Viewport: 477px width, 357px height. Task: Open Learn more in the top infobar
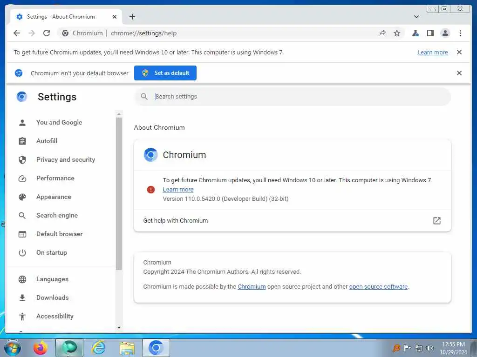433,52
